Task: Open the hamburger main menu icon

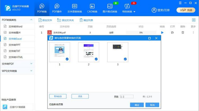Action: click(x=180, y=3)
